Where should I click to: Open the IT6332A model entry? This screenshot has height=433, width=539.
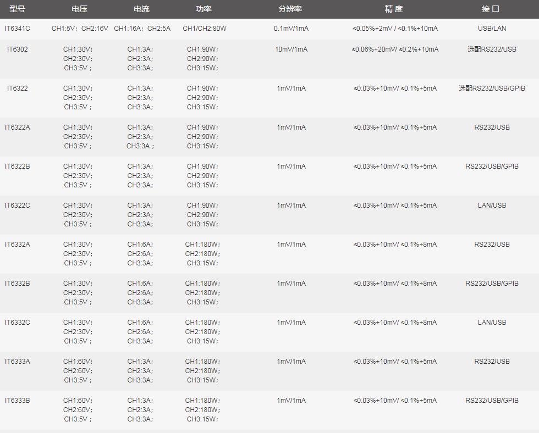[x=18, y=245]
